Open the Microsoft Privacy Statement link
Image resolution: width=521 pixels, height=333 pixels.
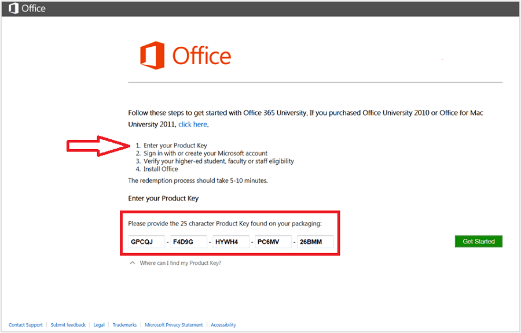pos(174,325)
